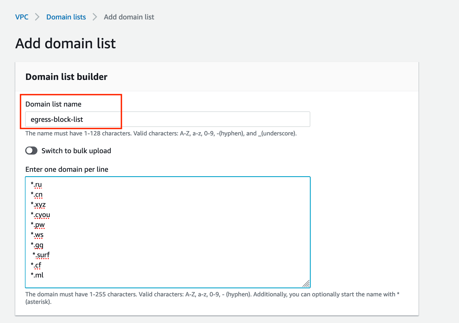
Task: Click the *.ws domain line
Action: [37, 235]
